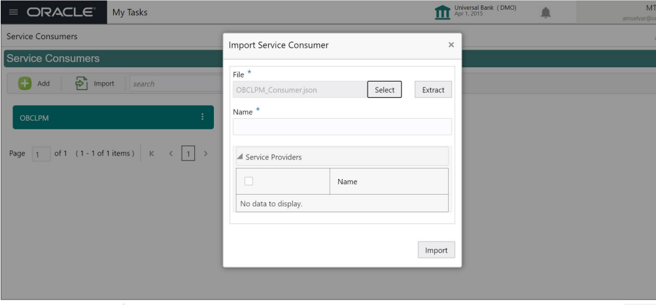Viewport: 656px width, 305px height.
Task: Click the Name input field in the dialog
Action: 342,127
